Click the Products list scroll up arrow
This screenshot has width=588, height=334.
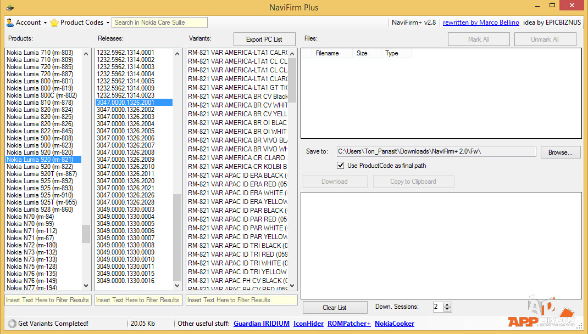click(x=86, y=54)
